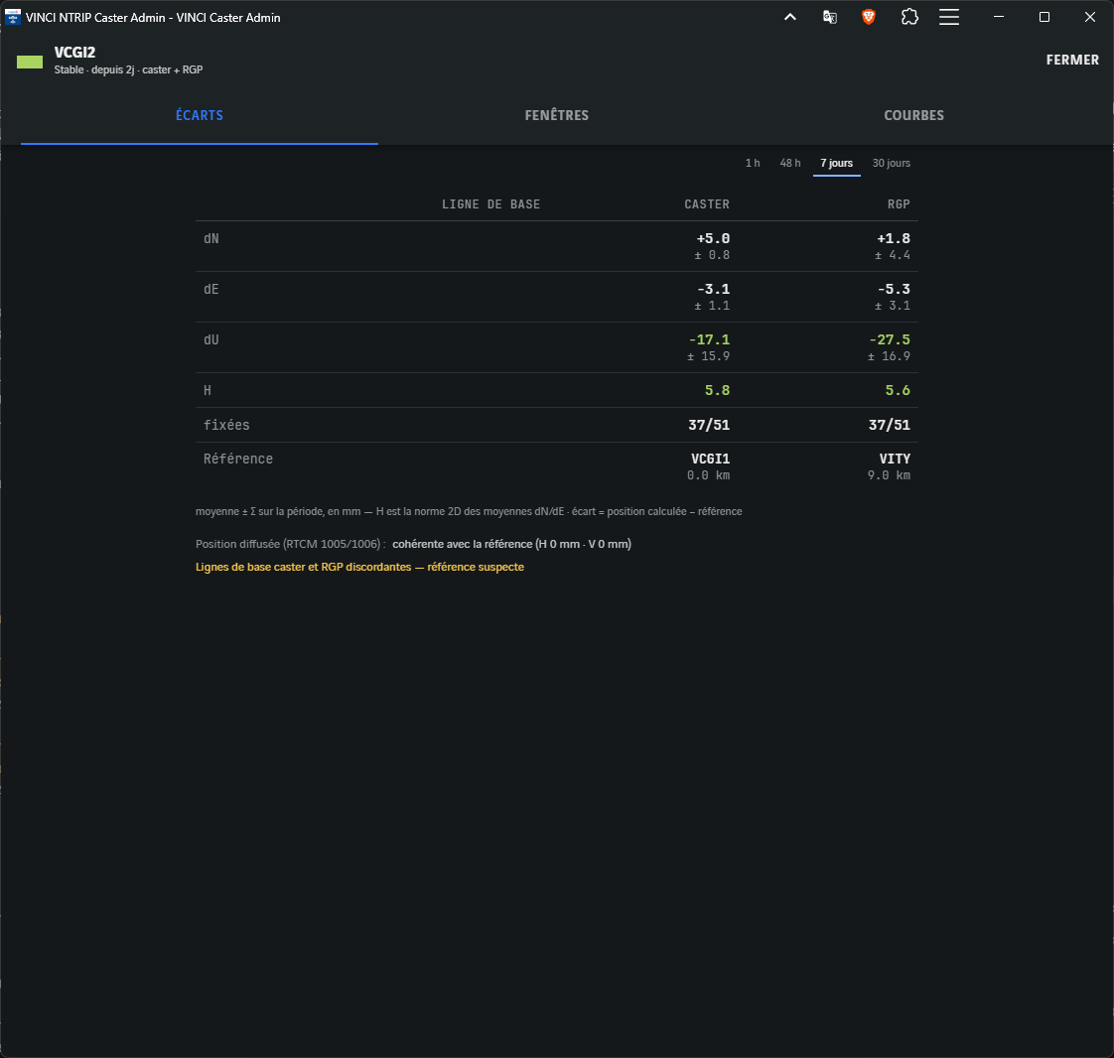Click the 'moyenne ± Σ sur la période' footnote

click(469, 511)
